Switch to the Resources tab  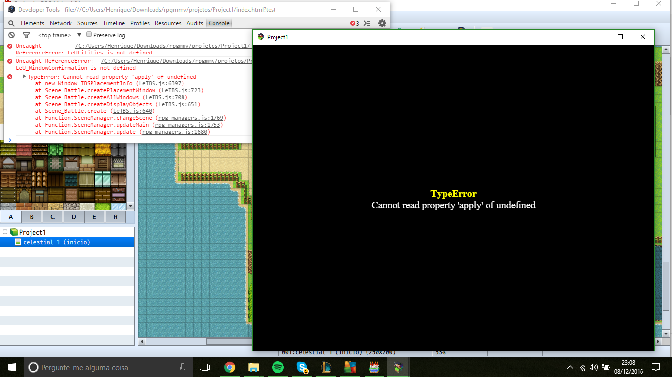click(168, 23)
